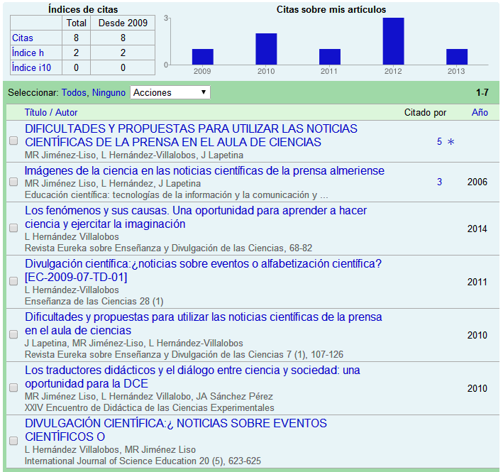503x472 pixels.
Task: Sort by the Año column header
Action: coord(480,112)
